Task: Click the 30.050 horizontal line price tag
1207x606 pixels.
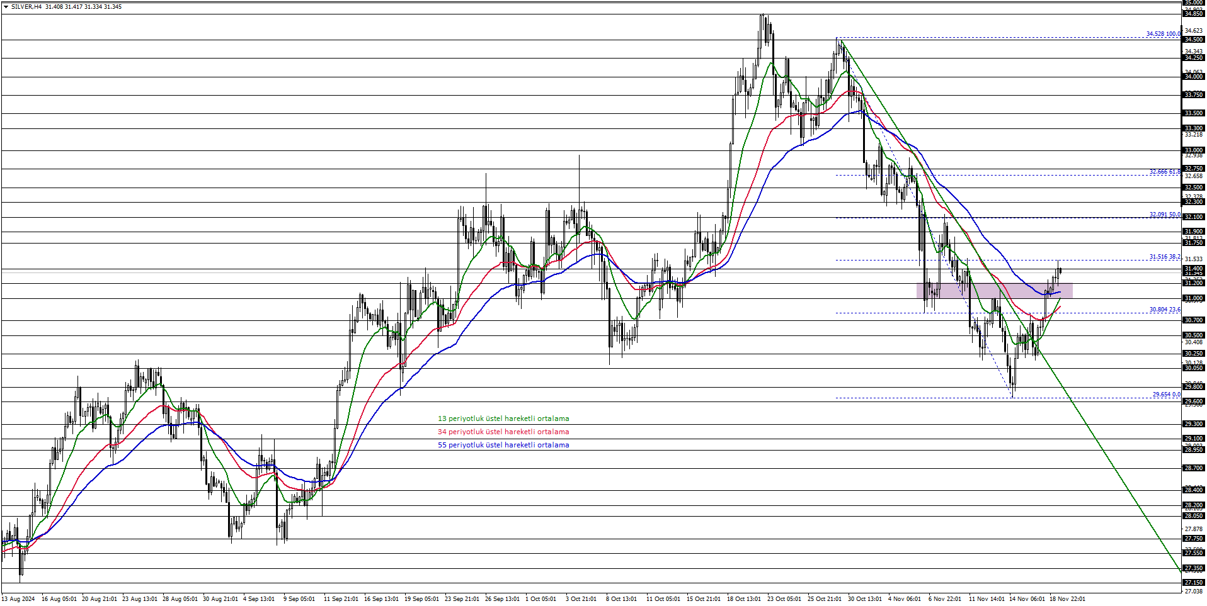Action: coord(1194,368)
